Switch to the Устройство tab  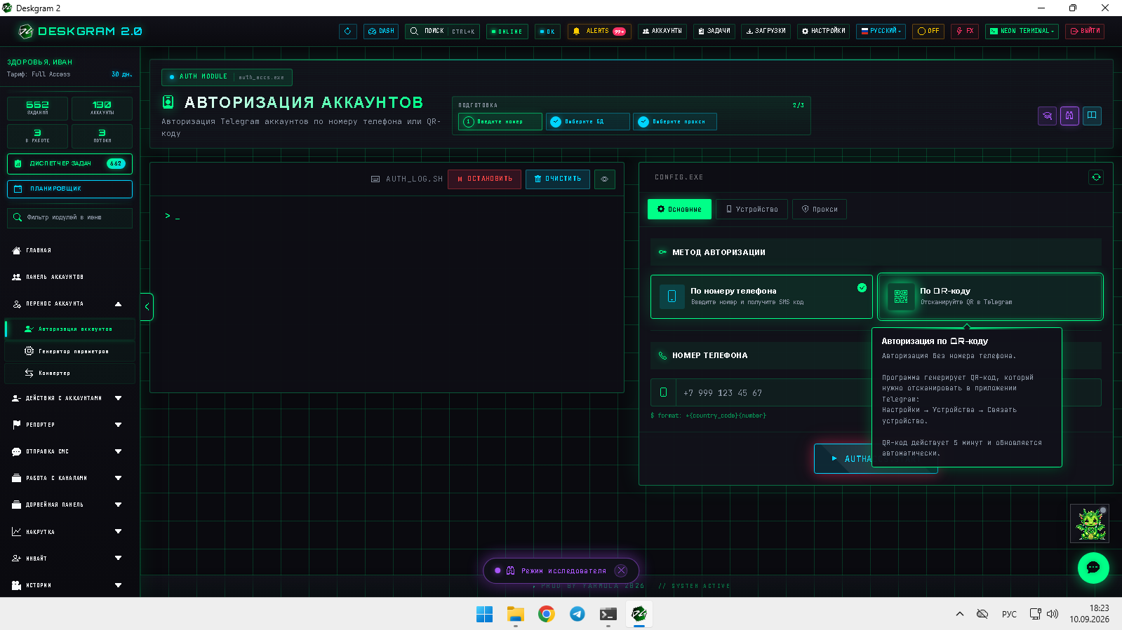[752, 210]
